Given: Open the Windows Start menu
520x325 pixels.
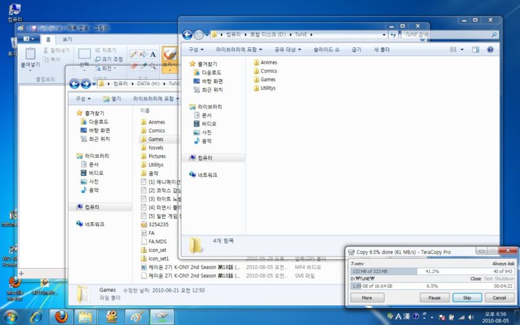Looking at the screenshot, I should (x=11, y=317).
